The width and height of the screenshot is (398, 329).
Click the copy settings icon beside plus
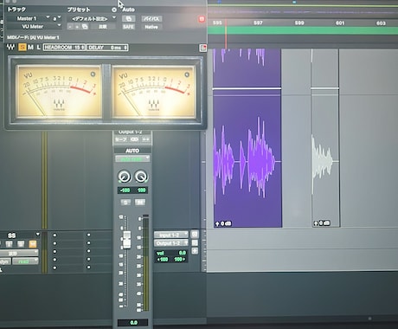coord(85,27)
